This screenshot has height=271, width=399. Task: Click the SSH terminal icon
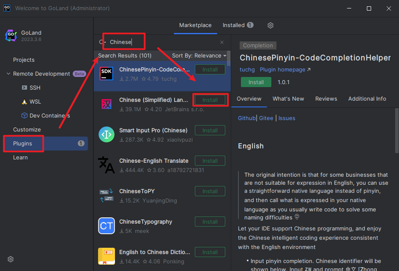25,88
